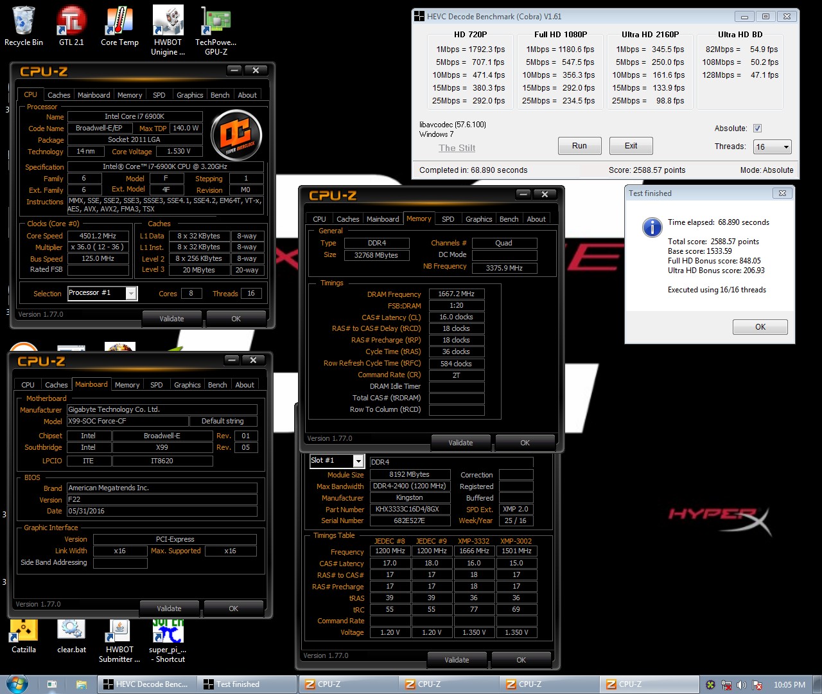
Task: Click the Multiplier x 36.0 field
Action: coord(98,247)
